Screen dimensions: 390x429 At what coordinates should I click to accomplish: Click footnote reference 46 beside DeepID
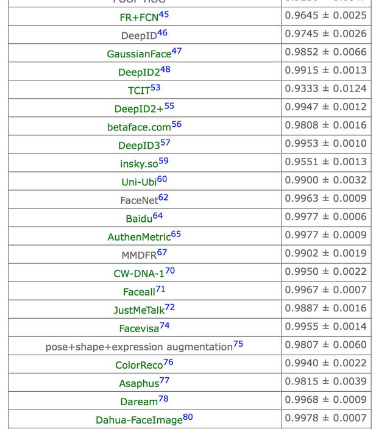162,33
